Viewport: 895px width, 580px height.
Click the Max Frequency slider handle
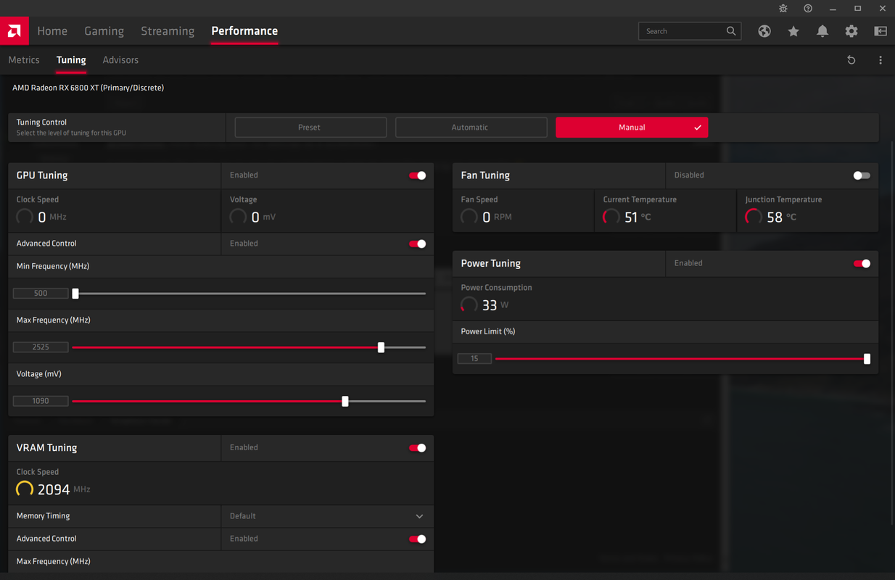pos(381,347)
